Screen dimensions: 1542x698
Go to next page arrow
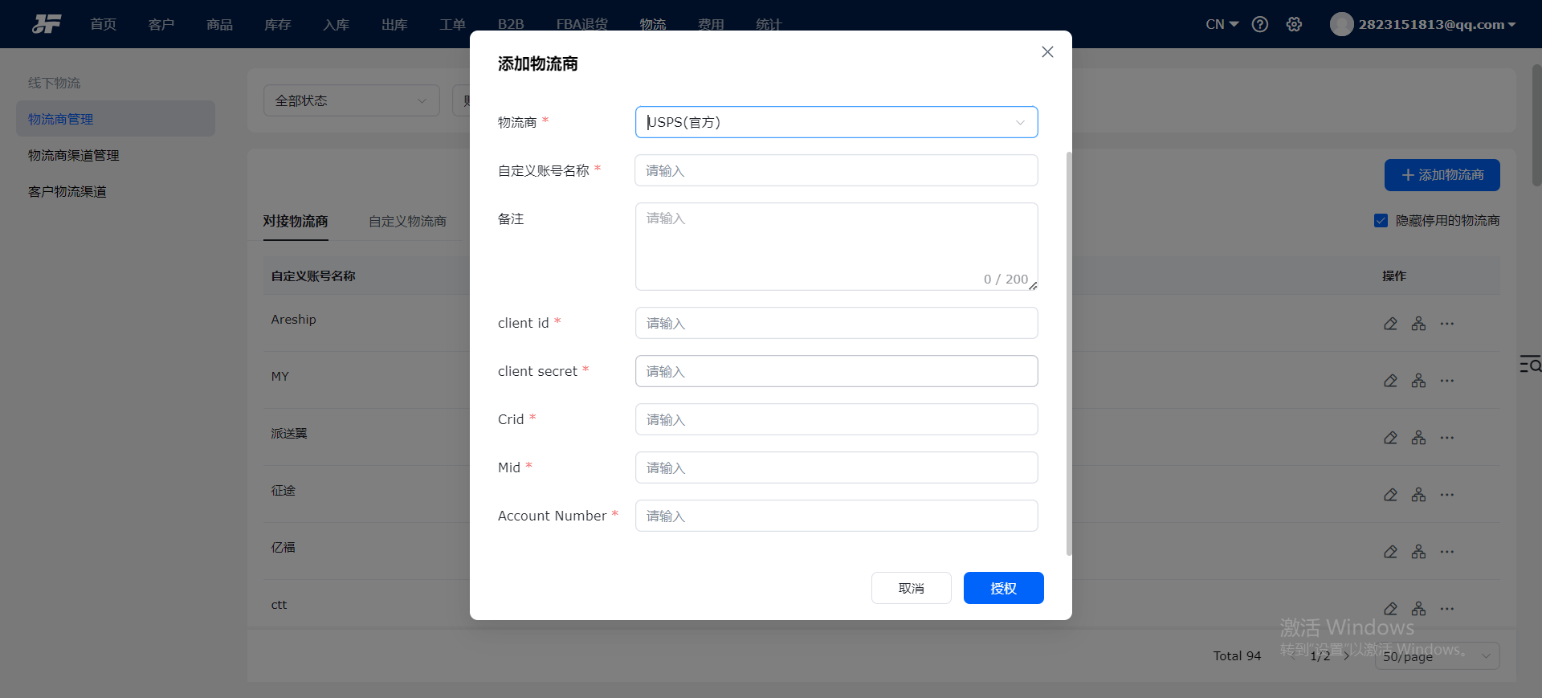coord(1347,656)
